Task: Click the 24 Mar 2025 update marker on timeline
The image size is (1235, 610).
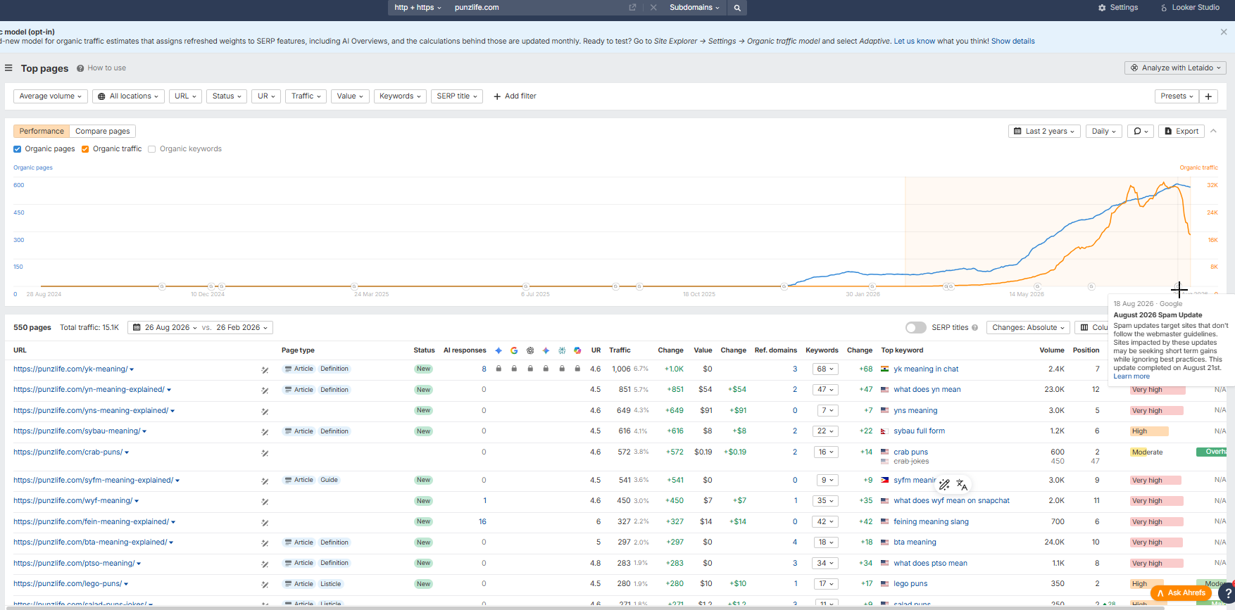Action: coord(354,286)
